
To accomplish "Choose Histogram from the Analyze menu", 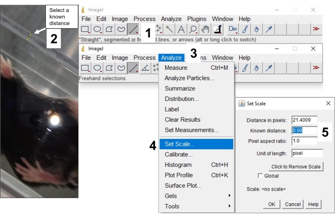I will [x=196, y=165].
